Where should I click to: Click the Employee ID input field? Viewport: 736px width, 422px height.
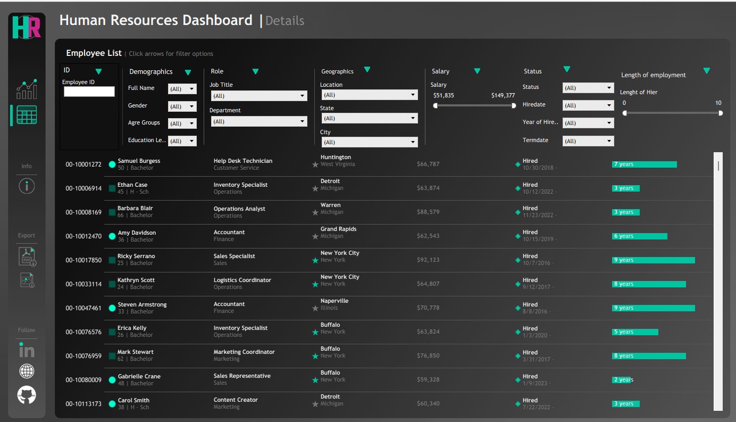point(89,92)
